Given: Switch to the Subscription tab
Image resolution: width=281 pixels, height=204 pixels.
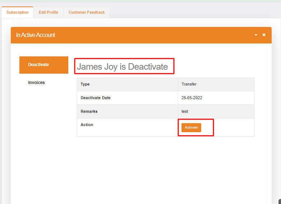Looking at the screenshot, I should 18,12.
